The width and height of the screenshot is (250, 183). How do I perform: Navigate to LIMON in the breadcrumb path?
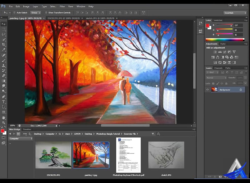[77, 134]
